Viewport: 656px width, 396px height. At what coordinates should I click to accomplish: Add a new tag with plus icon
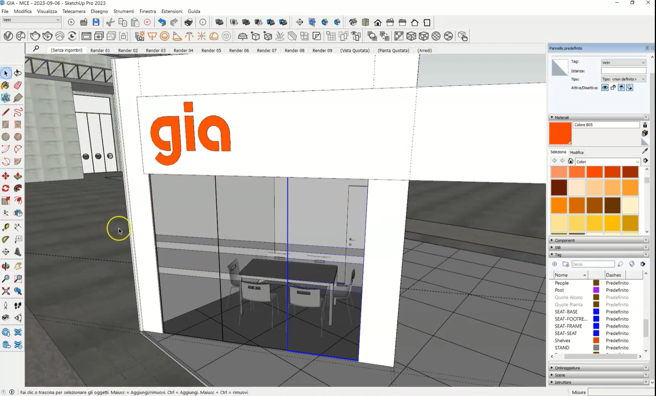(555, 264)
